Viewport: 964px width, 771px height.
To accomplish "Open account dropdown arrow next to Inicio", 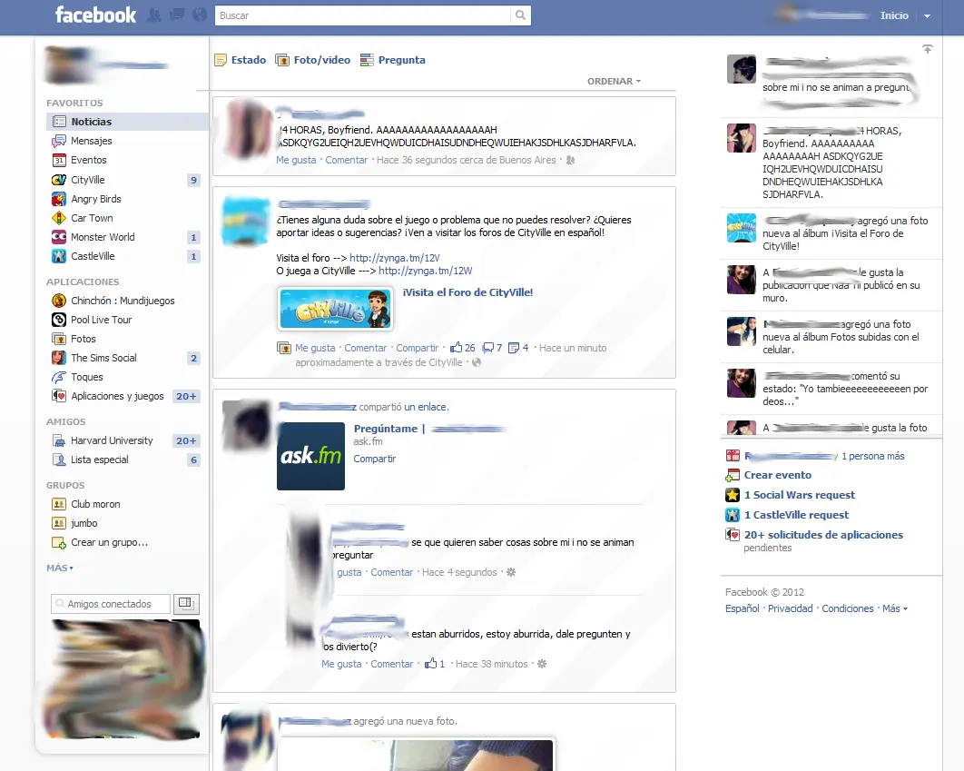I will pos(927,16).
